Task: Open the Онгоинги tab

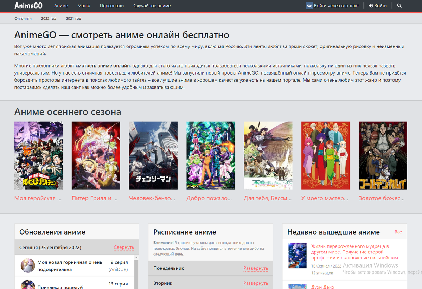Action: click(23, 18)
